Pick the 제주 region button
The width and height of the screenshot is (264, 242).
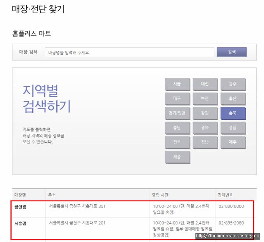pos(233,142)
